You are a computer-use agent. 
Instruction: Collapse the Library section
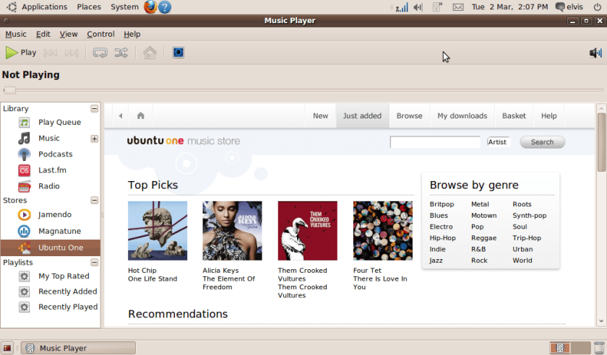pyautogui.click(x=95, y=109)
